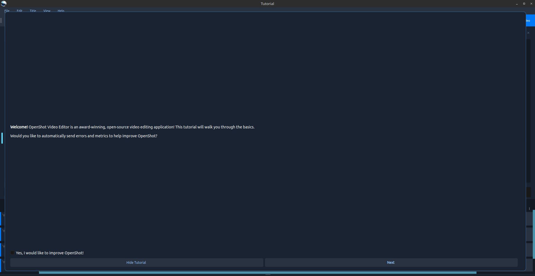Open the Edit menu
The image size is (535, 276).
[x=20, y=11]
